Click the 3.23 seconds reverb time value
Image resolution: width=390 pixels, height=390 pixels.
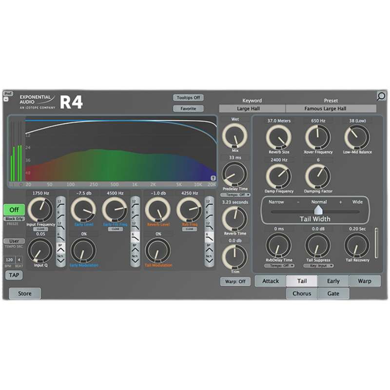click(x=235, y=202)
